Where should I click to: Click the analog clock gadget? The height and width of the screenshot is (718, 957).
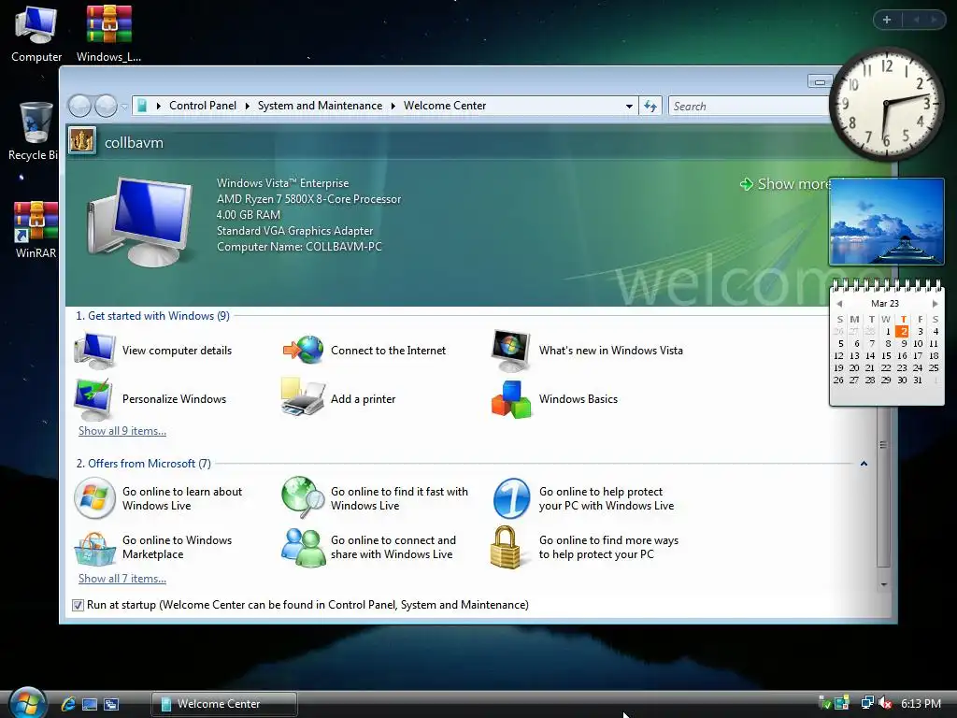point(887,103)
